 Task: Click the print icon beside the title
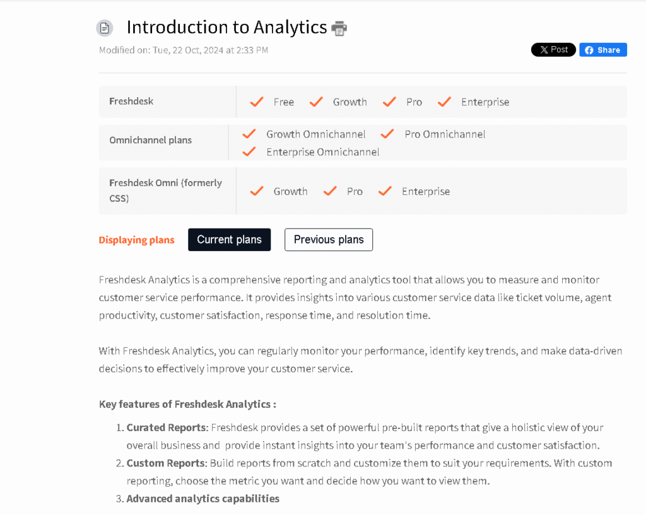coord(339,28)
